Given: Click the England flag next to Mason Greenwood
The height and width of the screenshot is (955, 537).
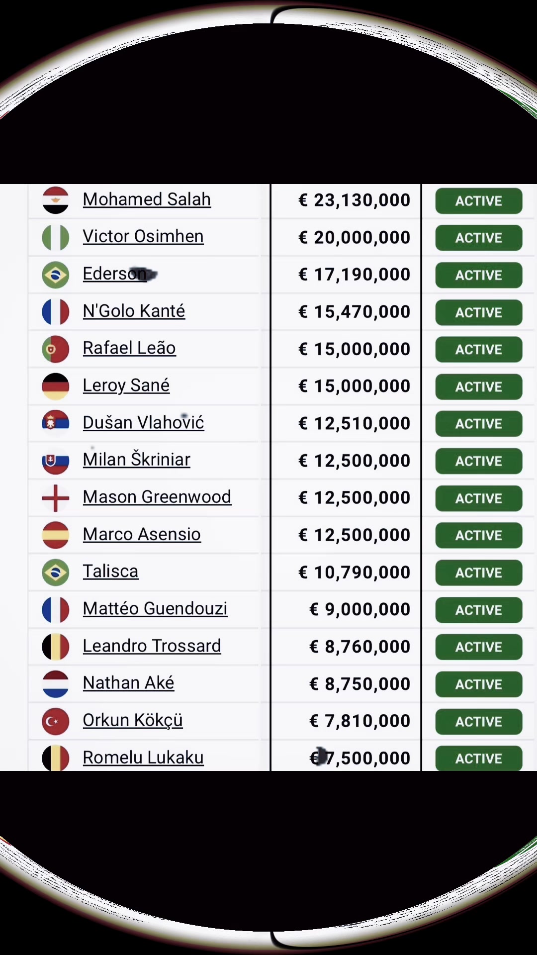Looking at the screenshot, I should (x=55, y=497).
